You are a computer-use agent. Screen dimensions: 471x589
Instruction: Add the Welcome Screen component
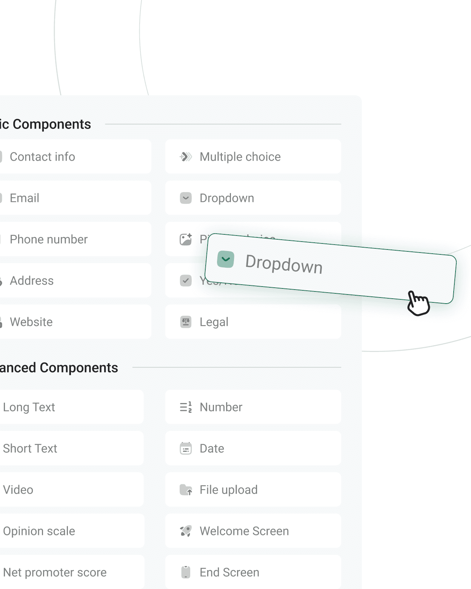click(x=253, y=531)
